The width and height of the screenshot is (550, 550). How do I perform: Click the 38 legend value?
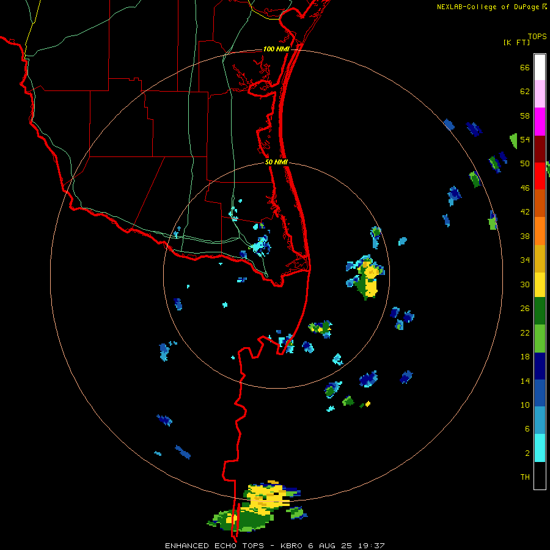525,236
